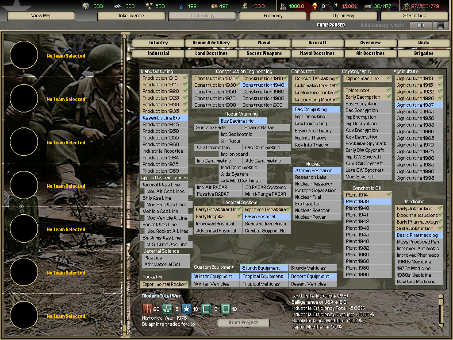Click the first No Team Selected portrait circle

pyautogui.click(x=23, y=55)
